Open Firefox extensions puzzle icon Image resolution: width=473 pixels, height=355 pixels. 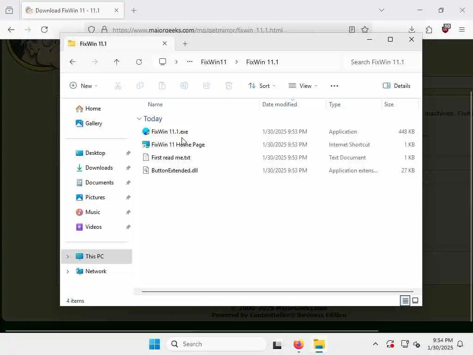429,30
